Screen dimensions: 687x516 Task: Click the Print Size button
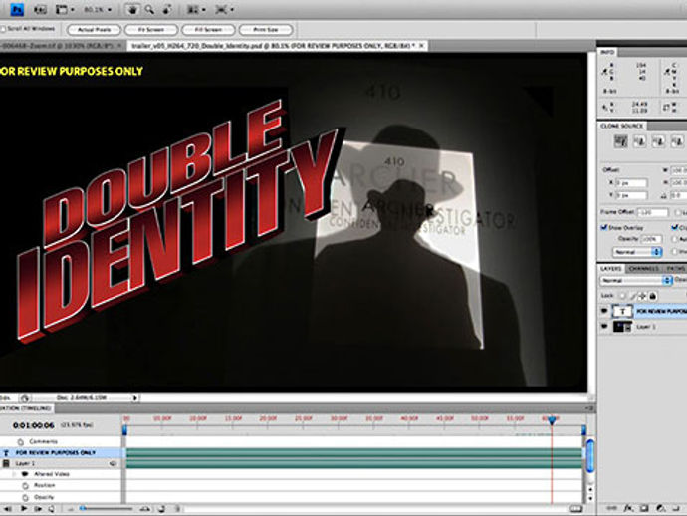[x=266, y=30]
